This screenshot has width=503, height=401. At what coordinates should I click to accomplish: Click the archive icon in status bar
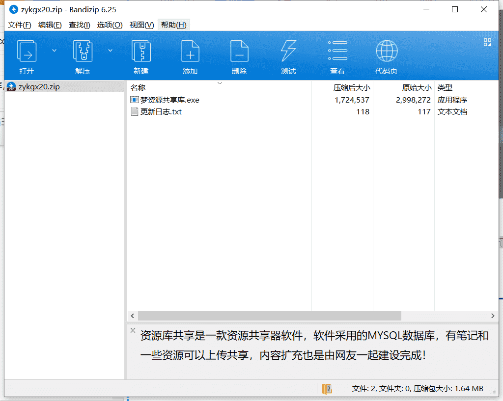tap(327, 389)
